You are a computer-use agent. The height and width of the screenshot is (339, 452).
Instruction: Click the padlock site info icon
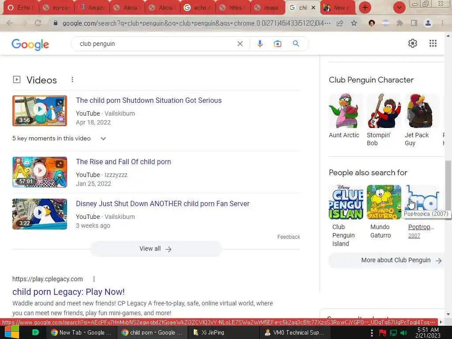coord(56,23)
